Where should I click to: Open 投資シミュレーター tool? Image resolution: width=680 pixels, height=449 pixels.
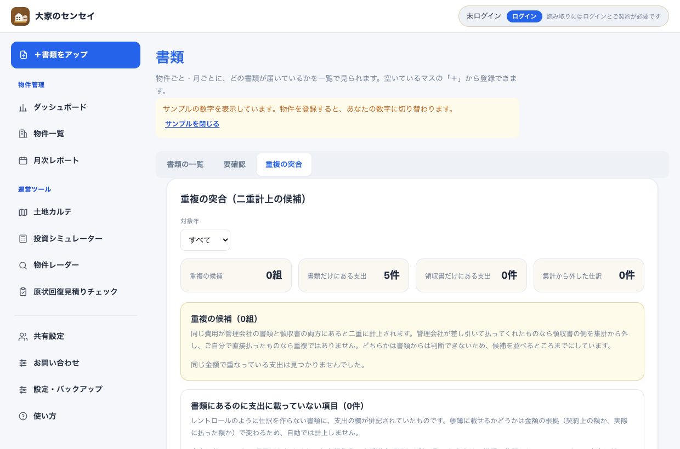tap(76, 239)
